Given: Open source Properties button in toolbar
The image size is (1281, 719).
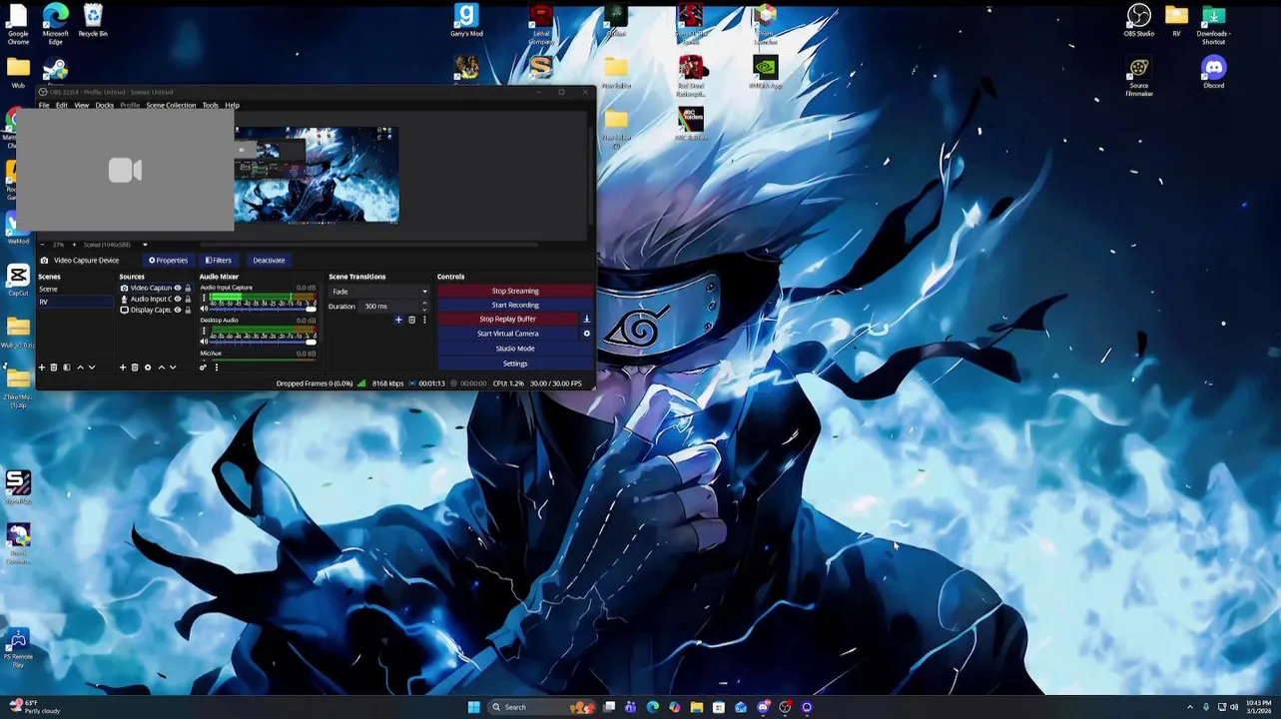Looking at the screenshot, I should click(x=168, y=260).
